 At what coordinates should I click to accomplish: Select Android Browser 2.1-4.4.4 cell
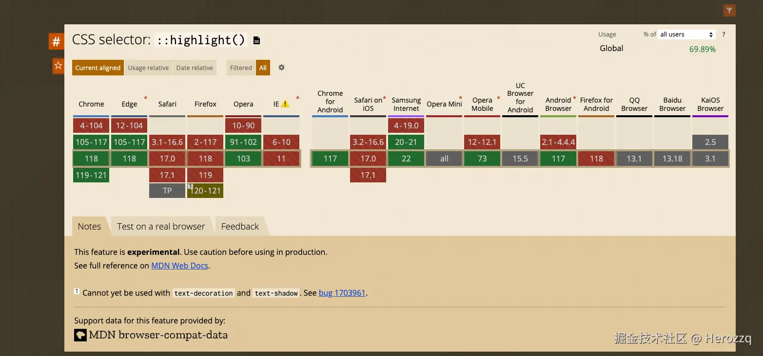[x=558, y=142]
